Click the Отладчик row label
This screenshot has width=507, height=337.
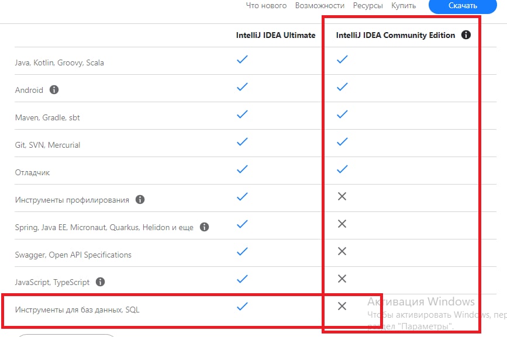click(32, 172)
